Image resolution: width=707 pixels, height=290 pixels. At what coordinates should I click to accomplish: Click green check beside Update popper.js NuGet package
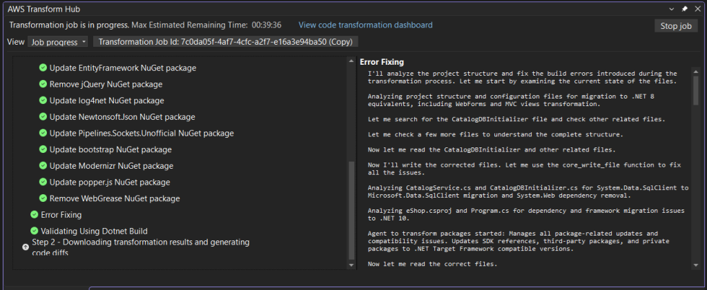[x=43, y=182]
